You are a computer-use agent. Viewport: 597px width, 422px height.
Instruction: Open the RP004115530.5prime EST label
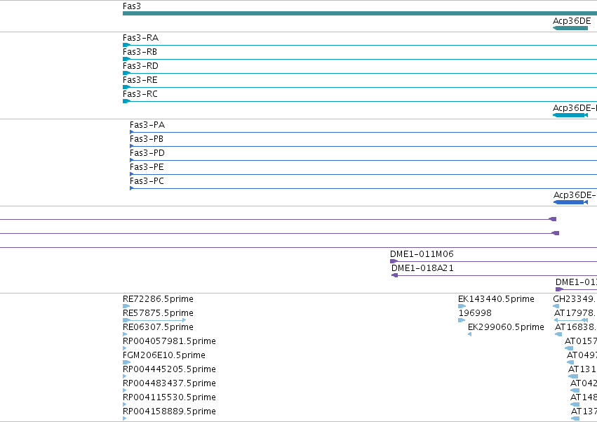pyautogui.click(x=170, y=397)
